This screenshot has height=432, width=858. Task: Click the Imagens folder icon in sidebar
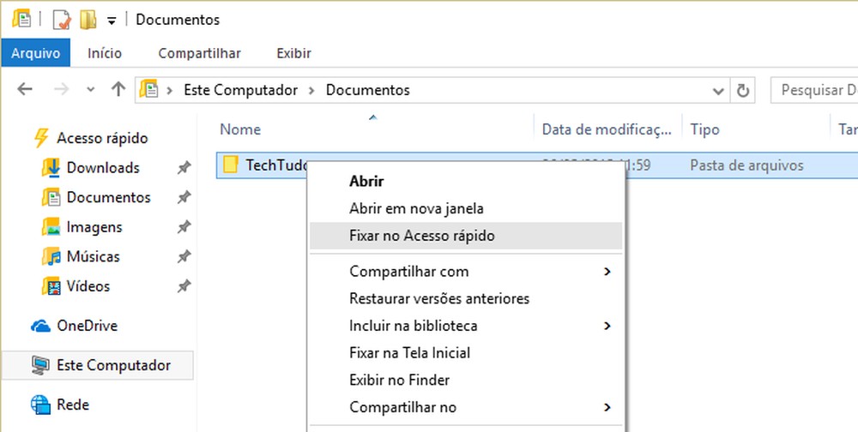pyautogui.click(x=51, y=227)
